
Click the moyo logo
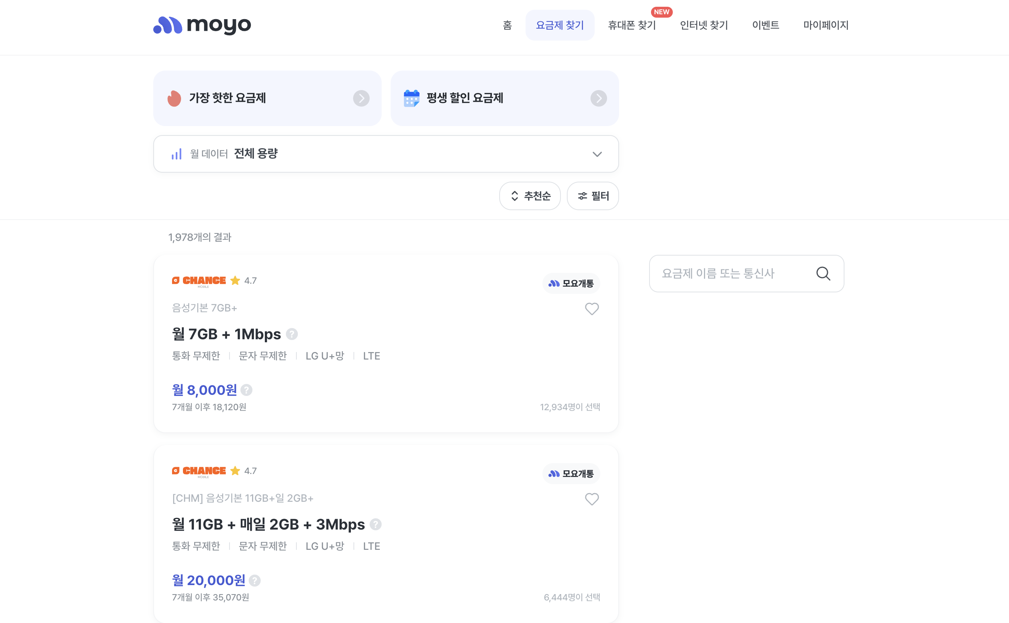click(202, 25)
